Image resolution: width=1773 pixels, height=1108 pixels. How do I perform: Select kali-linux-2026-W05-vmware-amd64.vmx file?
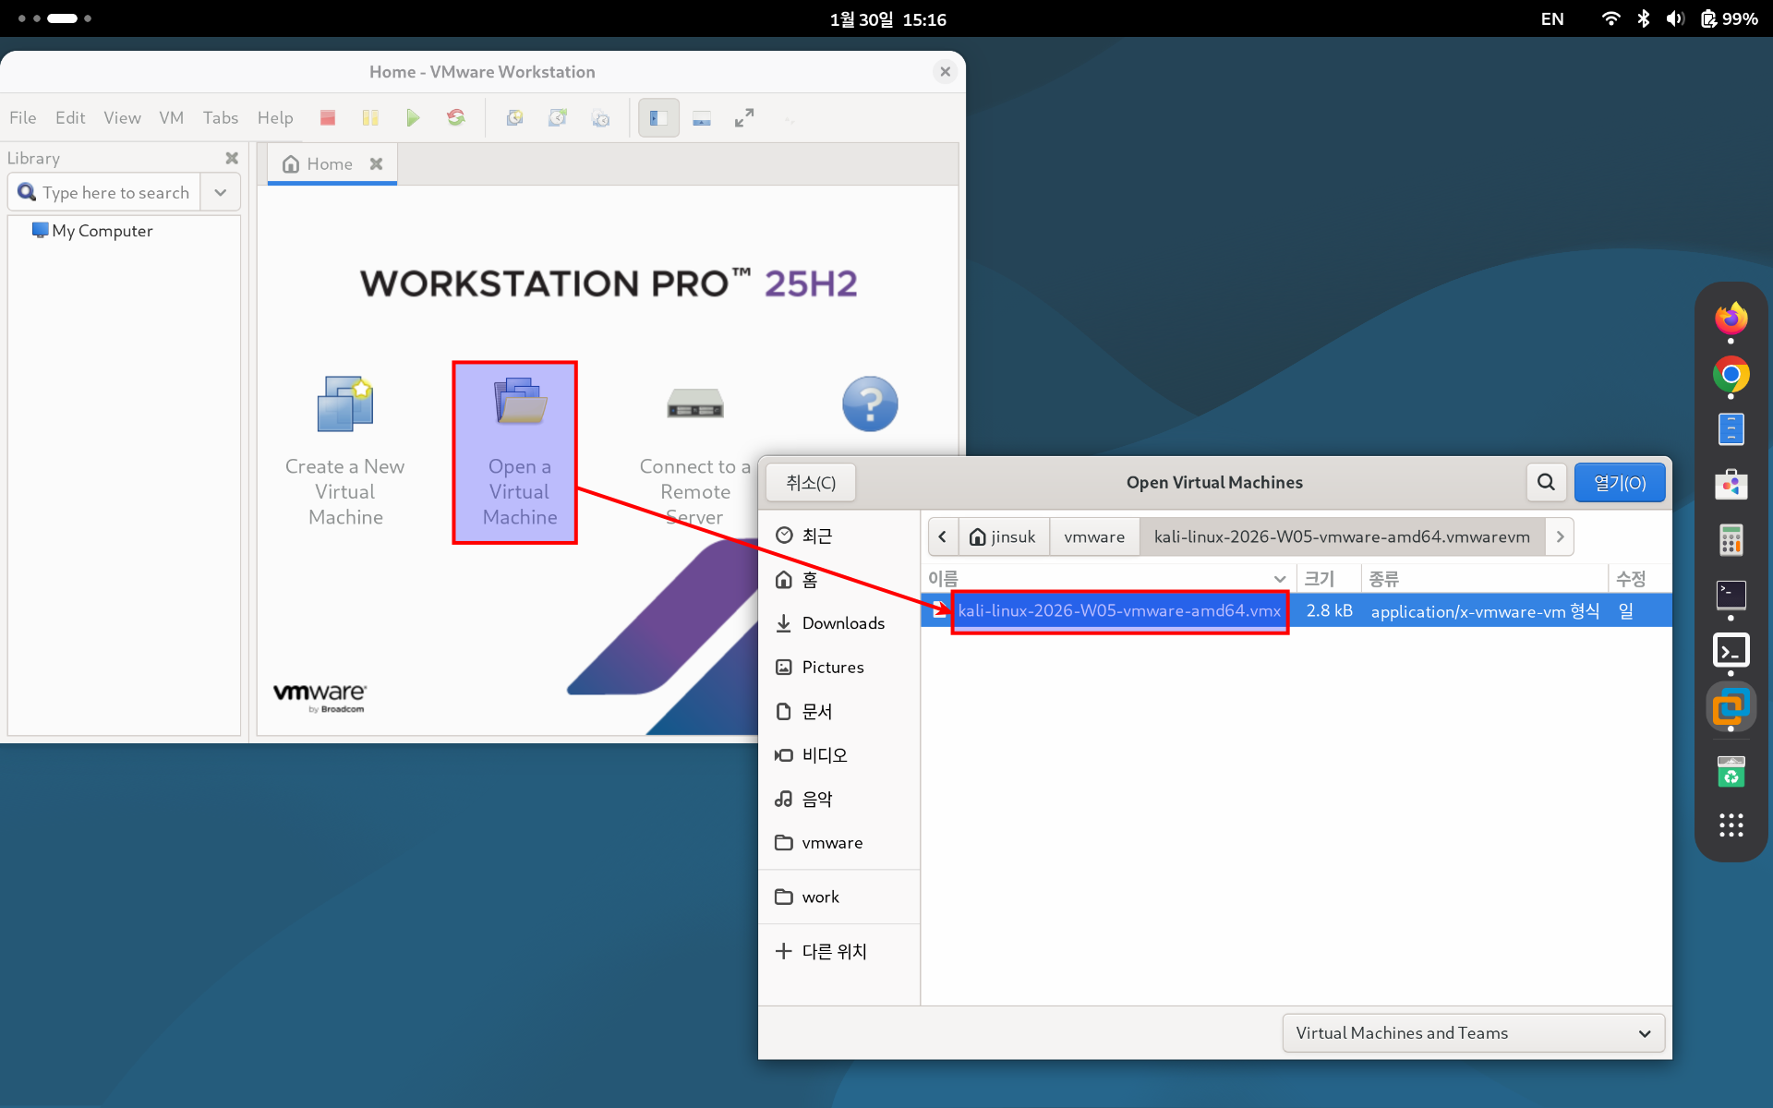[1297, 610]
